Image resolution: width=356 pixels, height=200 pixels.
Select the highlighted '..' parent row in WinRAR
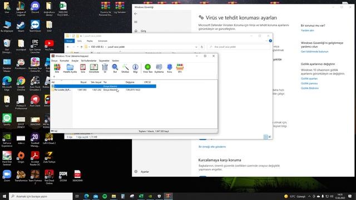coord(104,86)
